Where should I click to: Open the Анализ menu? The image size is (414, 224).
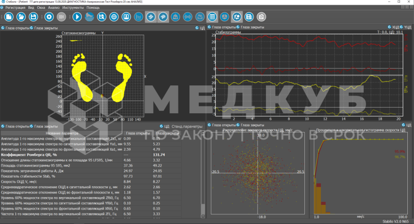(x=54, y=8)
